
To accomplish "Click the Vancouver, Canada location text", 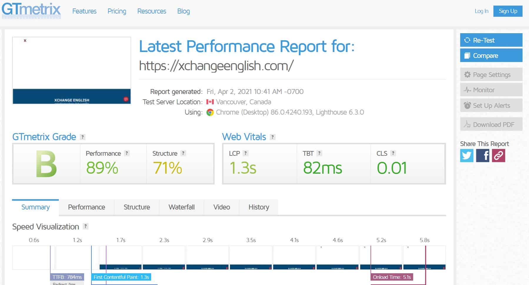I will tap(243, 102).
